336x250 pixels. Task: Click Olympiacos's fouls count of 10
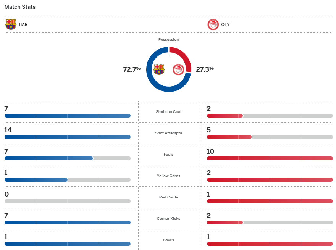(x=210, y=152)
